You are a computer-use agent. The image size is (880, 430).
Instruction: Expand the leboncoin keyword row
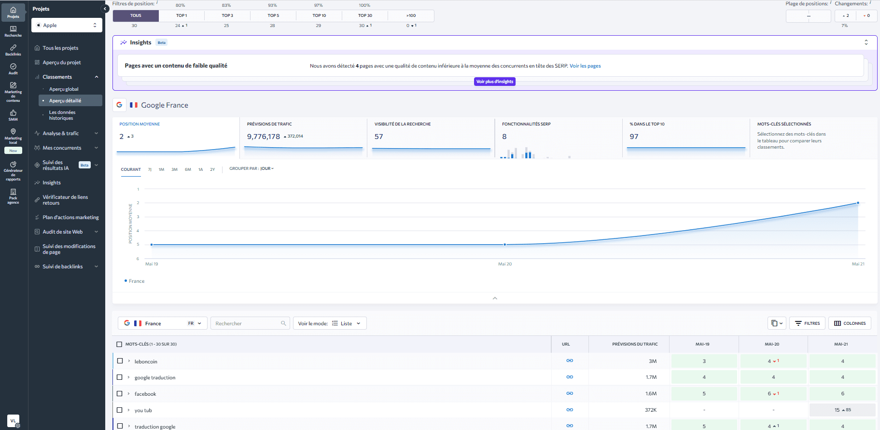(x=129, y=361)
